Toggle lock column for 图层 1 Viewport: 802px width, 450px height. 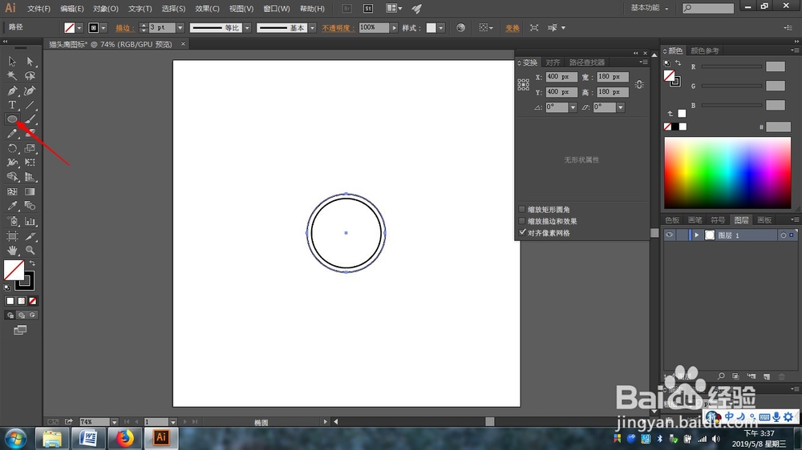point(682,235)
